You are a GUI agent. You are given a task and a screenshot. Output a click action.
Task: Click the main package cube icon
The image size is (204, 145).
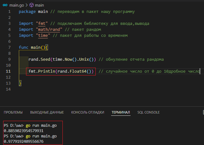pos(31,5)
